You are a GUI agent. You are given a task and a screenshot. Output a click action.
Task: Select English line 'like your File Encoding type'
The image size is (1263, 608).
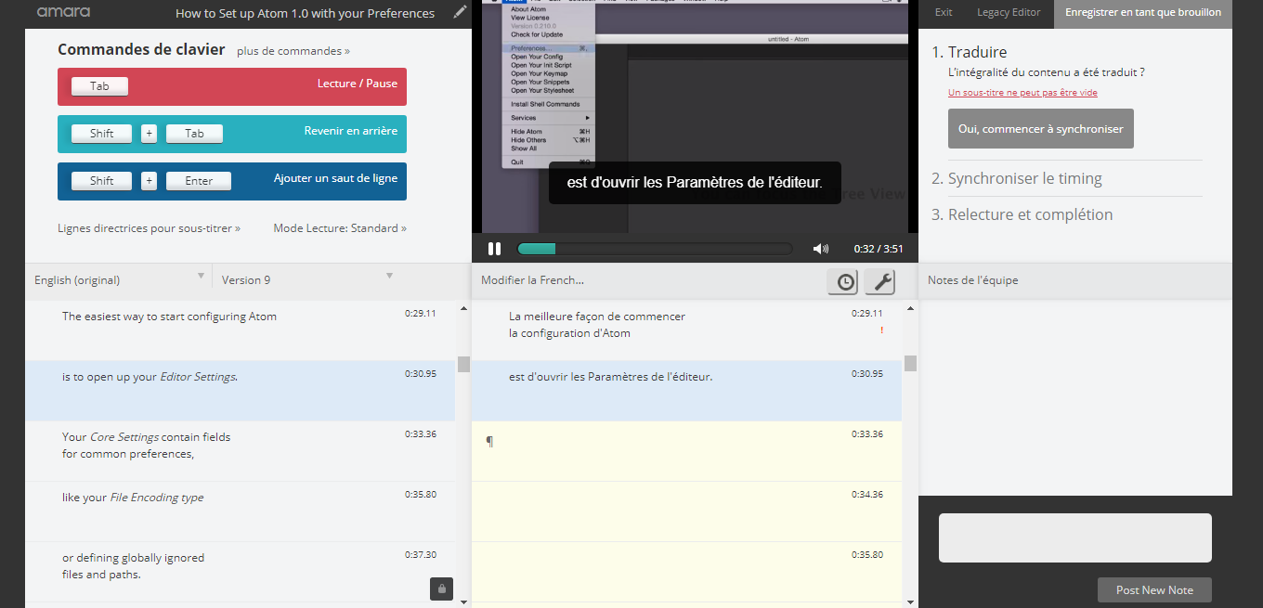pyautogui.click(x=133, y=498)
